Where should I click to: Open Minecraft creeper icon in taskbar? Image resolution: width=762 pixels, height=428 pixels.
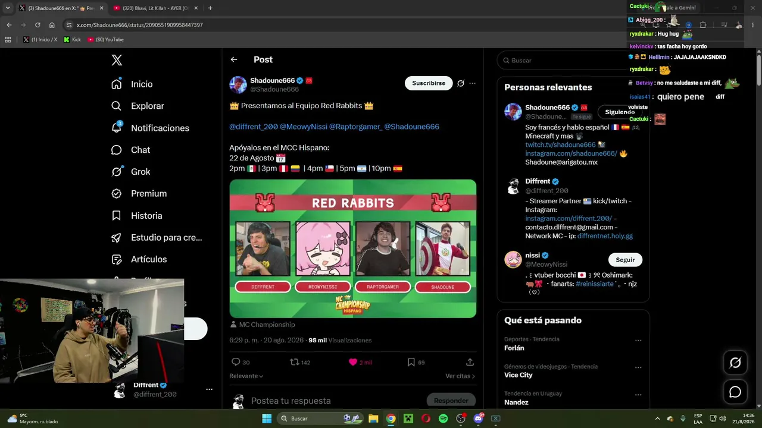tap(408, 418)
